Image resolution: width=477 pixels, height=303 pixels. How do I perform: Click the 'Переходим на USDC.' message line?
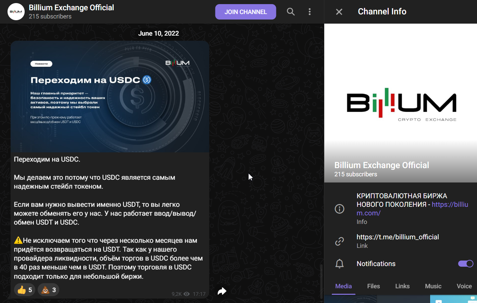pos(47,160)
